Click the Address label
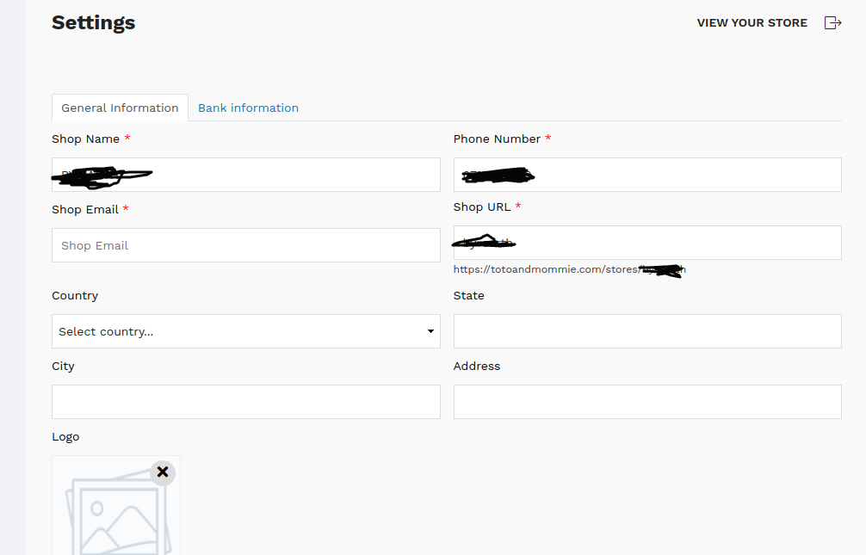This screenshot has width=866, height=555. [x=477, y=367]
